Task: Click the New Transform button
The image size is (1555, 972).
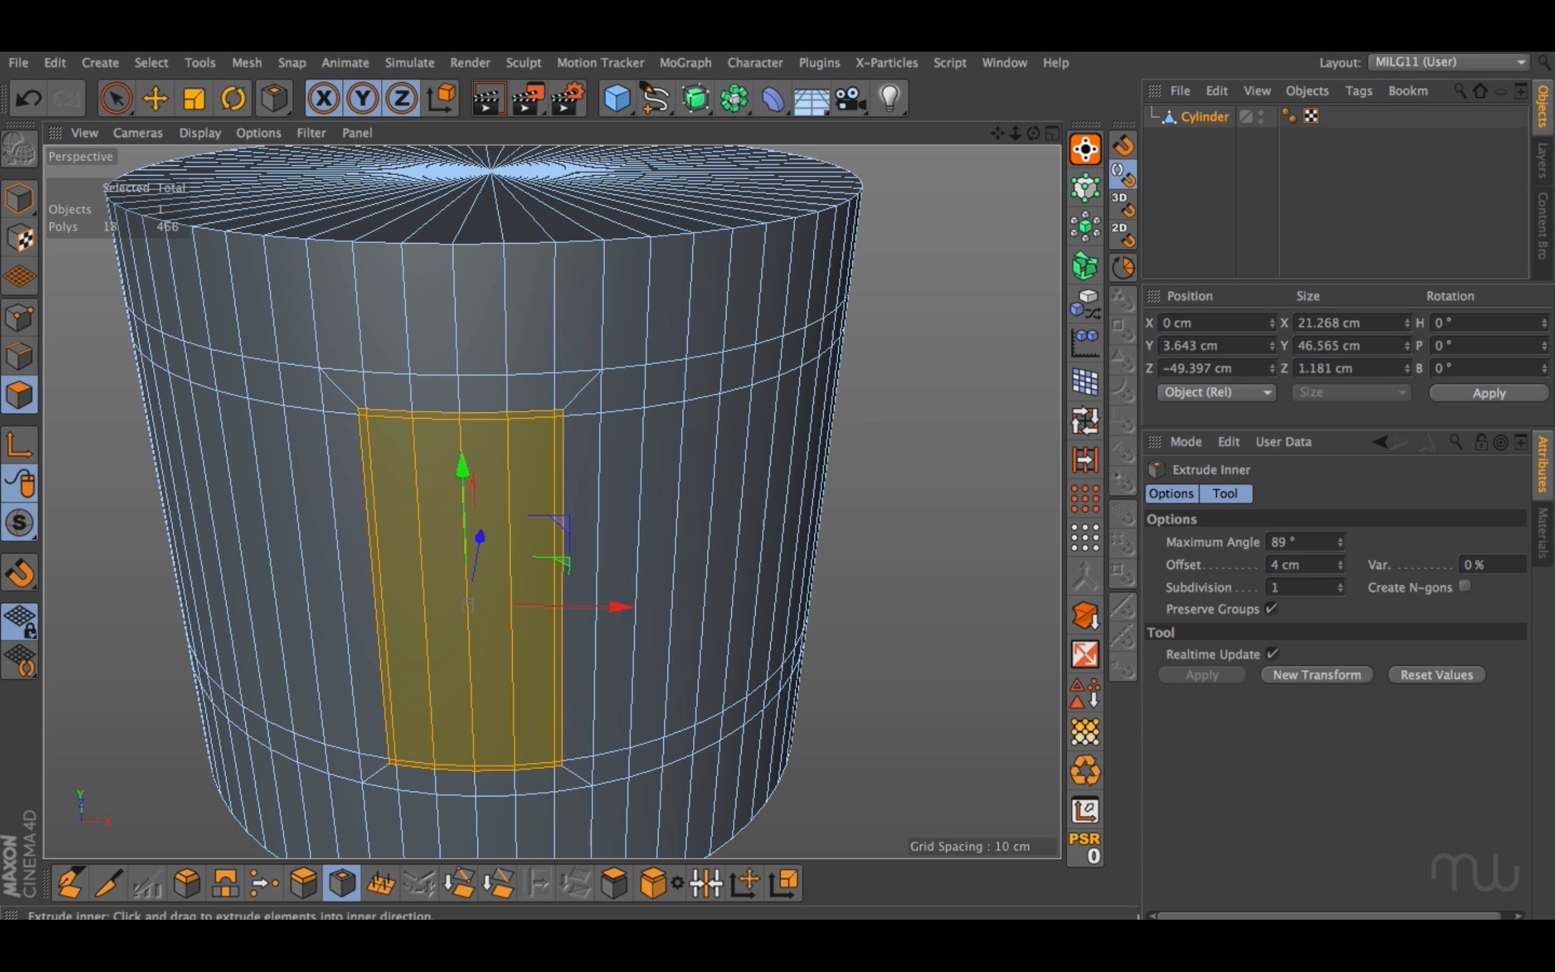Action: (x=1317, y=674)
